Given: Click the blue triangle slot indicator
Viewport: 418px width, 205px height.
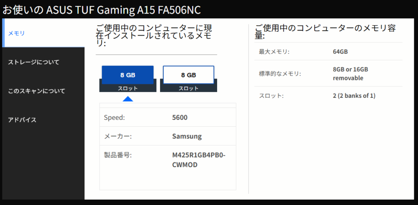Looking at the screenshot, I should click(128, 99).
